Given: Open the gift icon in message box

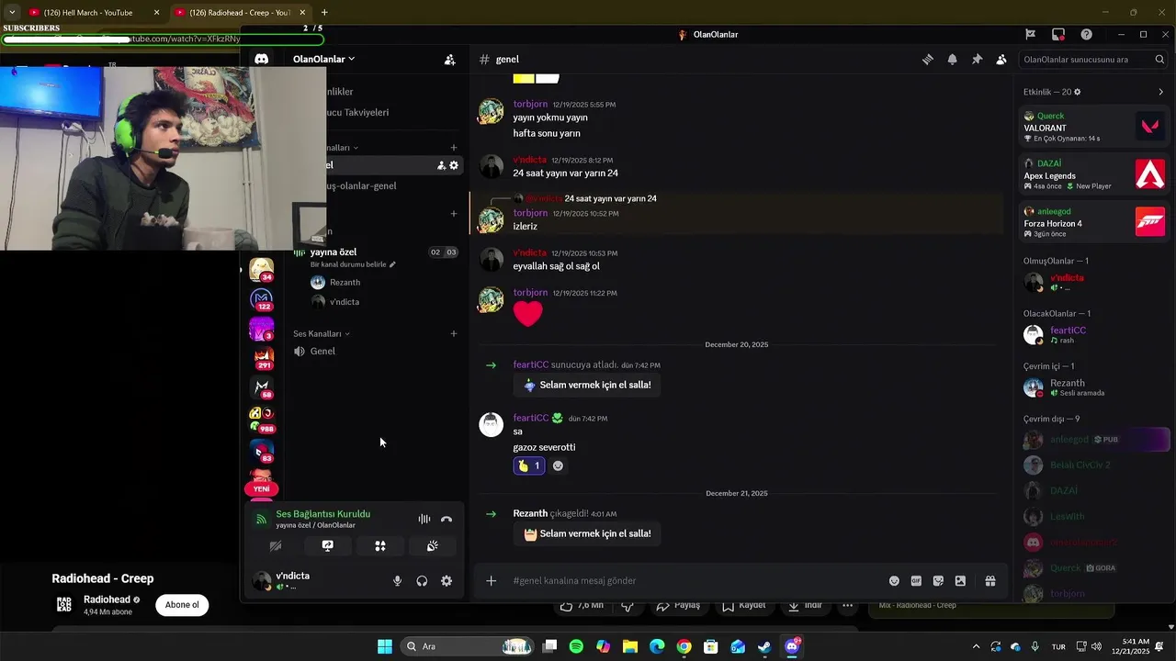Looking at the screenshot, I should (x=990, y=581).
